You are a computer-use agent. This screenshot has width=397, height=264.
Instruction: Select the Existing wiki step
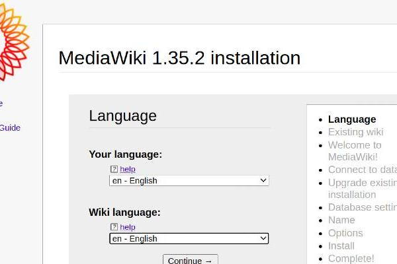tap(355, 132)
